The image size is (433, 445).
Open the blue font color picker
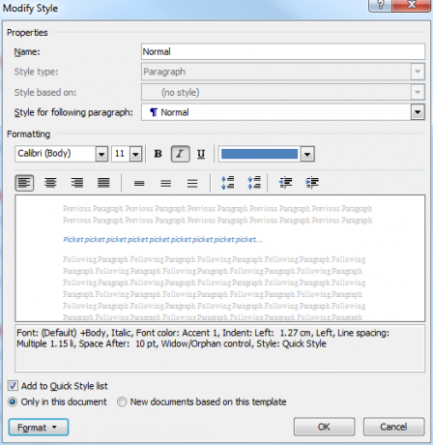[x=307, y=154]
